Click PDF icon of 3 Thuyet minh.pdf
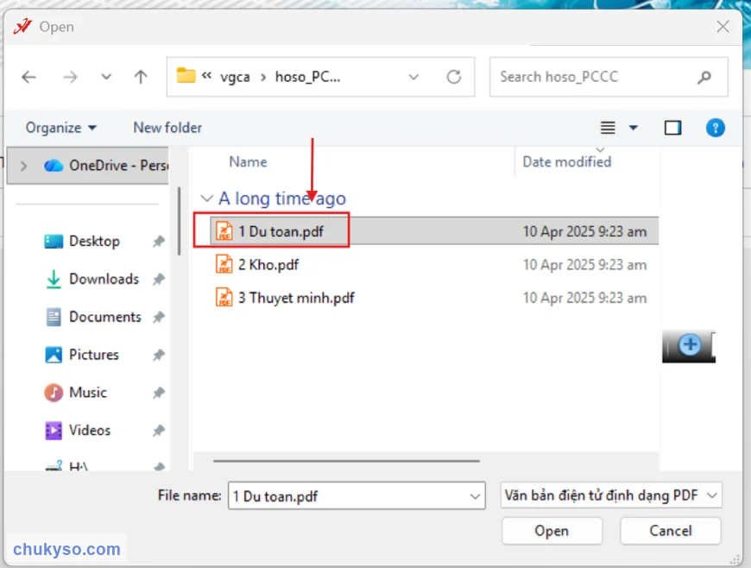751x568 pixels. coord(224,297)
